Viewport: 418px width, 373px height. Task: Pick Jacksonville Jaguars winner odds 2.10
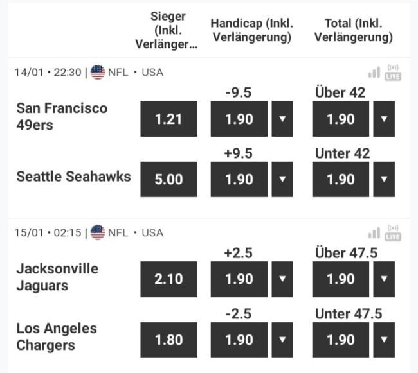pyautogui.click(x=168, y=279)
